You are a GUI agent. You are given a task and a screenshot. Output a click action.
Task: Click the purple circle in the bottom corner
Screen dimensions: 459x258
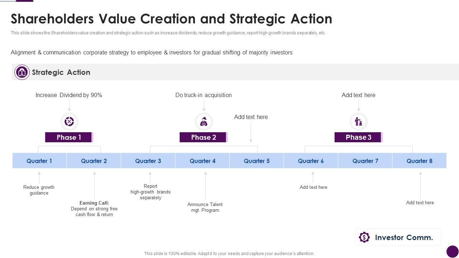(452, 251)
